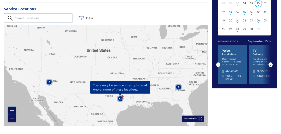Show next upcoming event with right arrow
The image size is (281, 134).
click(271, 65)
